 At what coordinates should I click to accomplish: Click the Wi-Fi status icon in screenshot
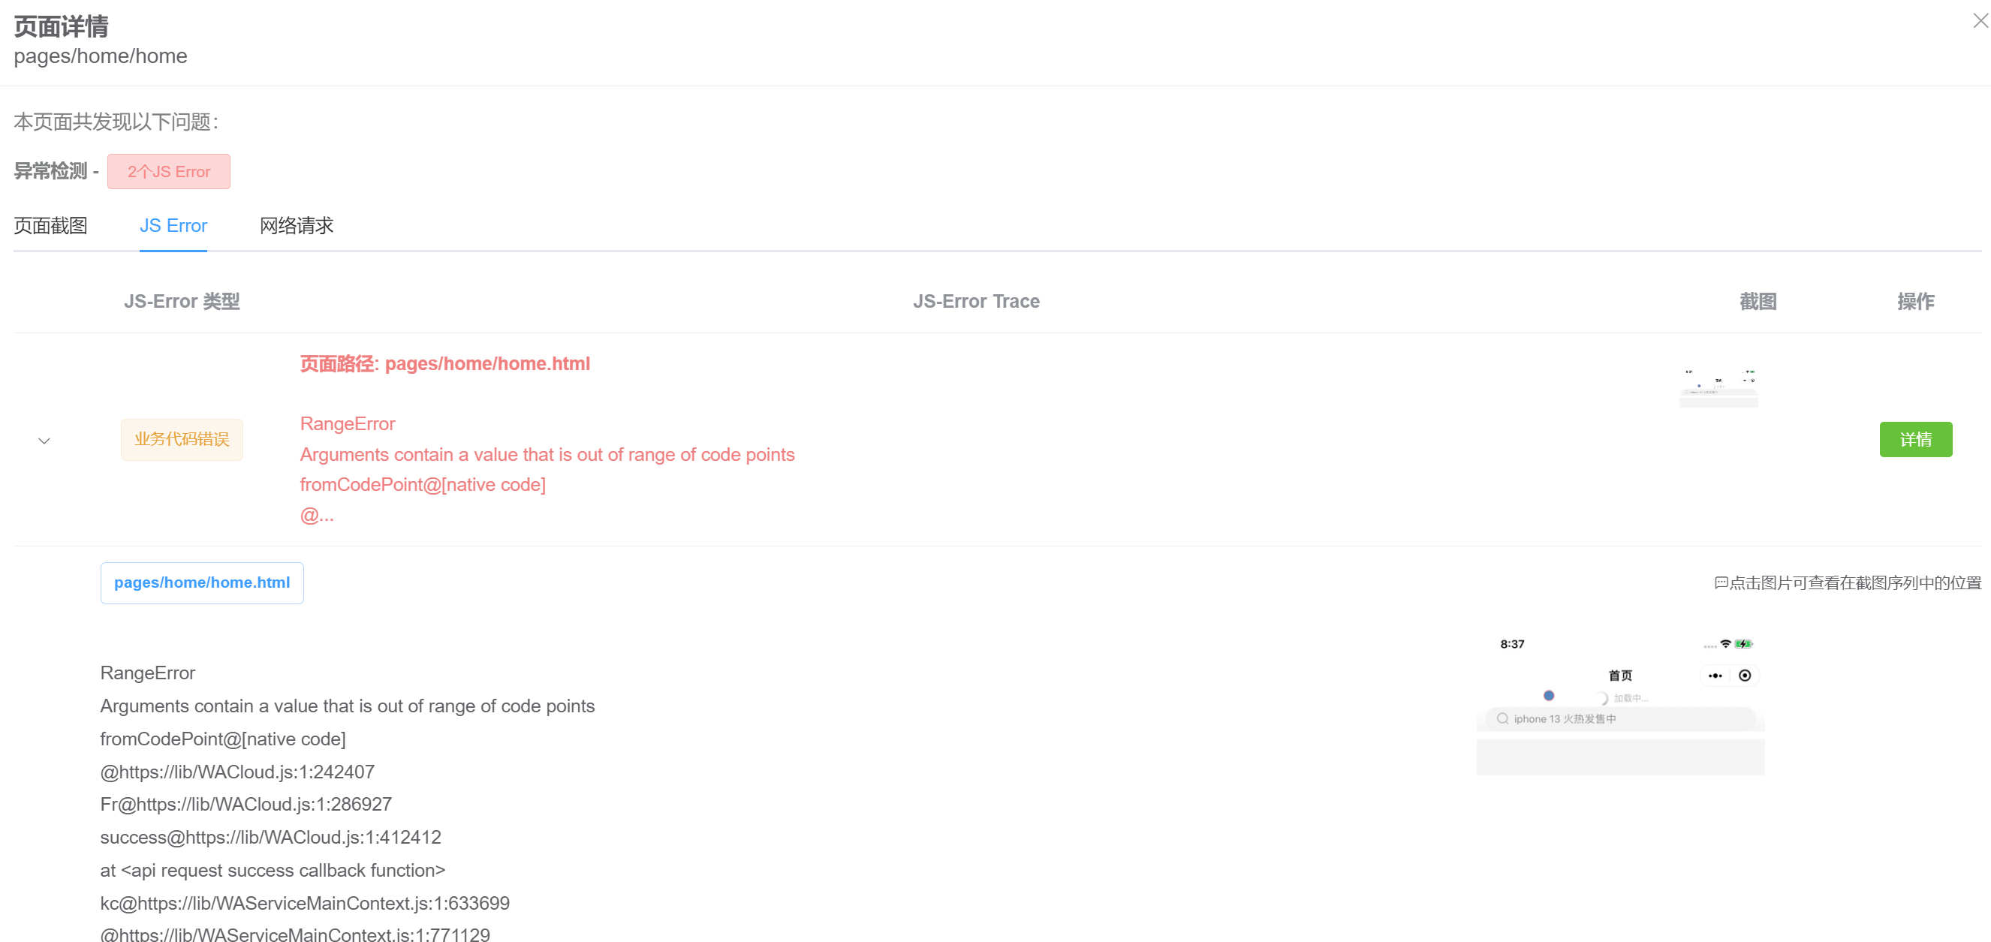1725,644
